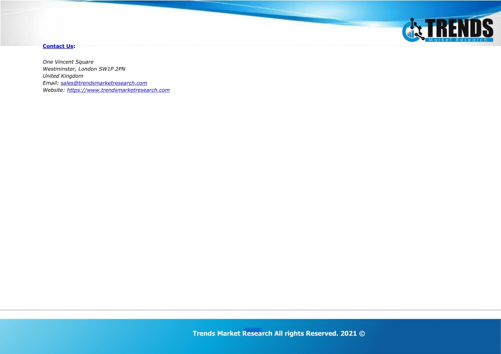Click the Trends Market Research logo

pos(447,30)
